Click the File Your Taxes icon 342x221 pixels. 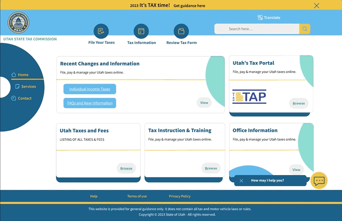[101, 31]
